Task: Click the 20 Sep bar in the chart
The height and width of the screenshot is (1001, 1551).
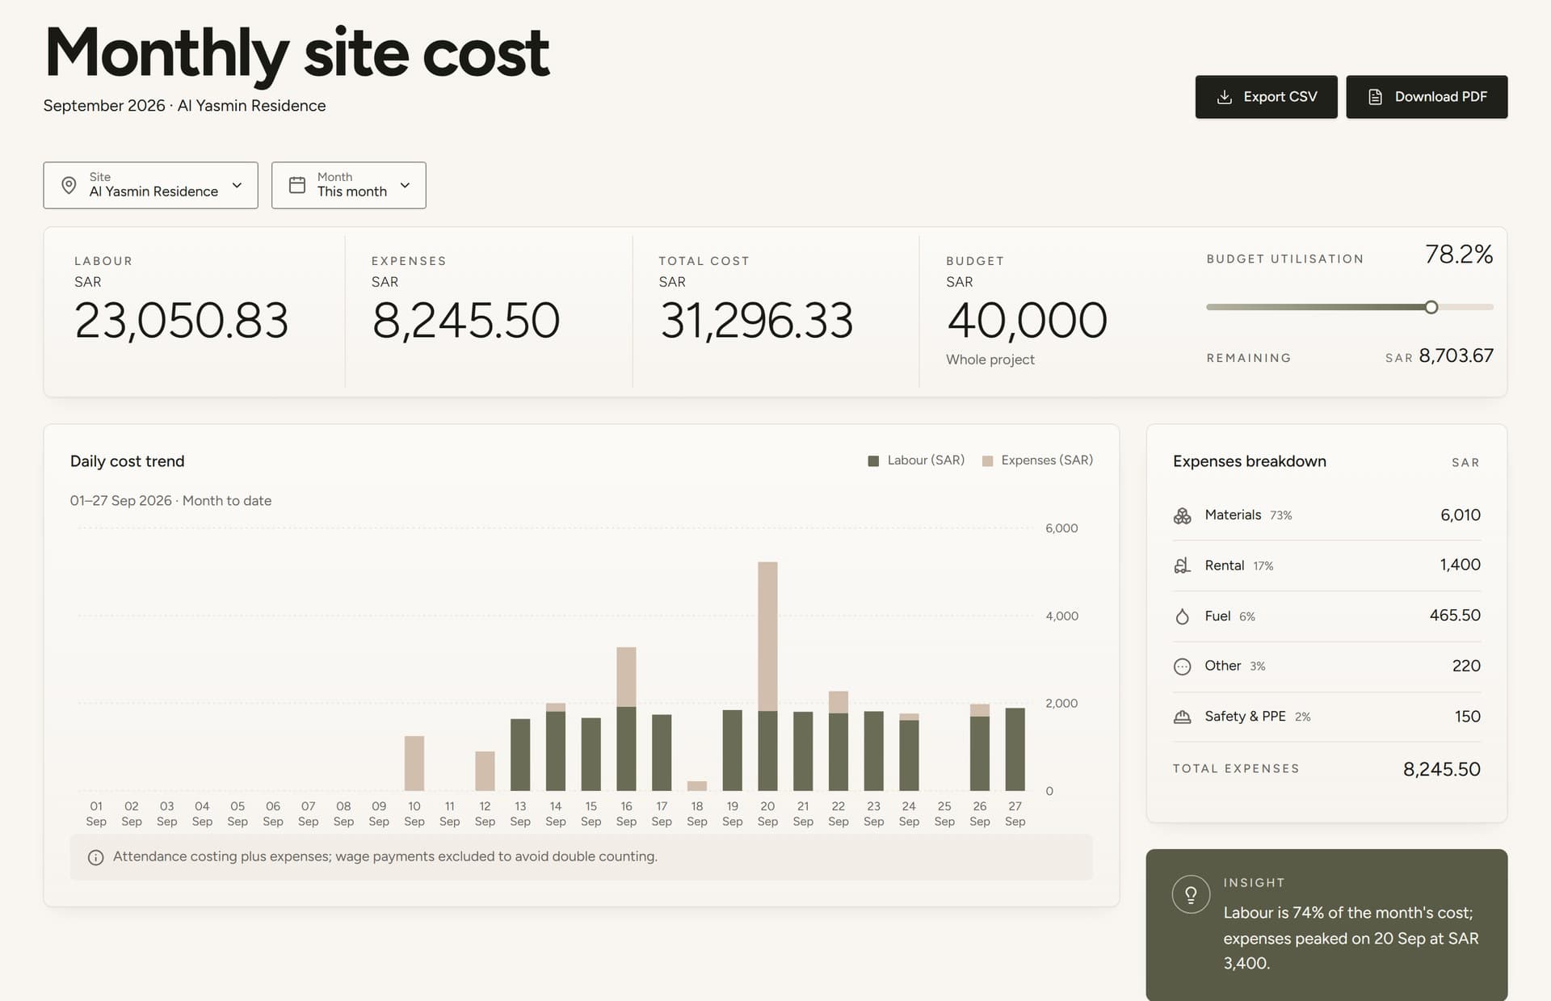Action: click(x=767, y=676)
